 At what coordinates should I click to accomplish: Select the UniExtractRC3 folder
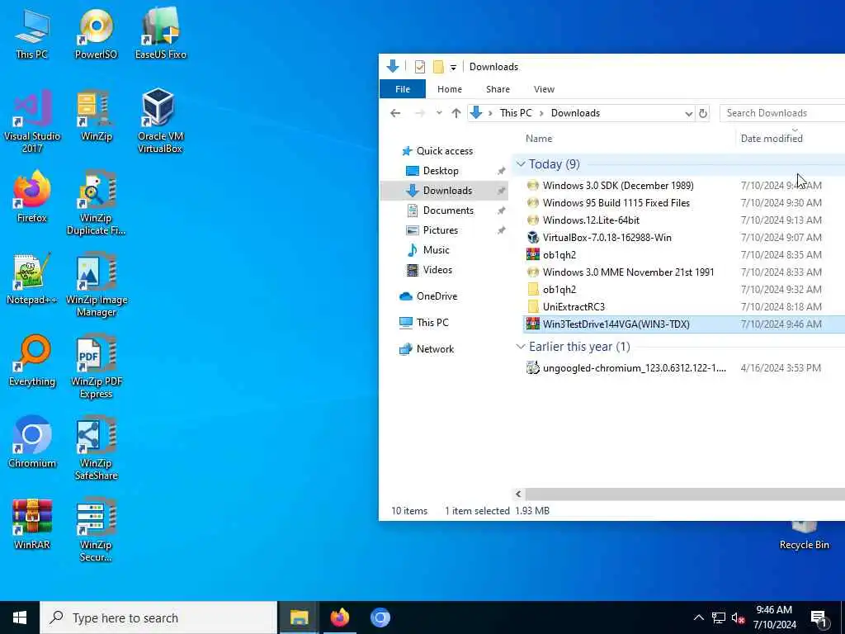574,307
